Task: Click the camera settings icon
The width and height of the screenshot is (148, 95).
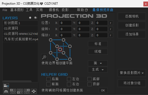Action: point(6,86)
